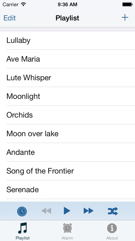This screenshot has width=135, height=241.
Task: Select the Andante track
Action: point(68,152)
